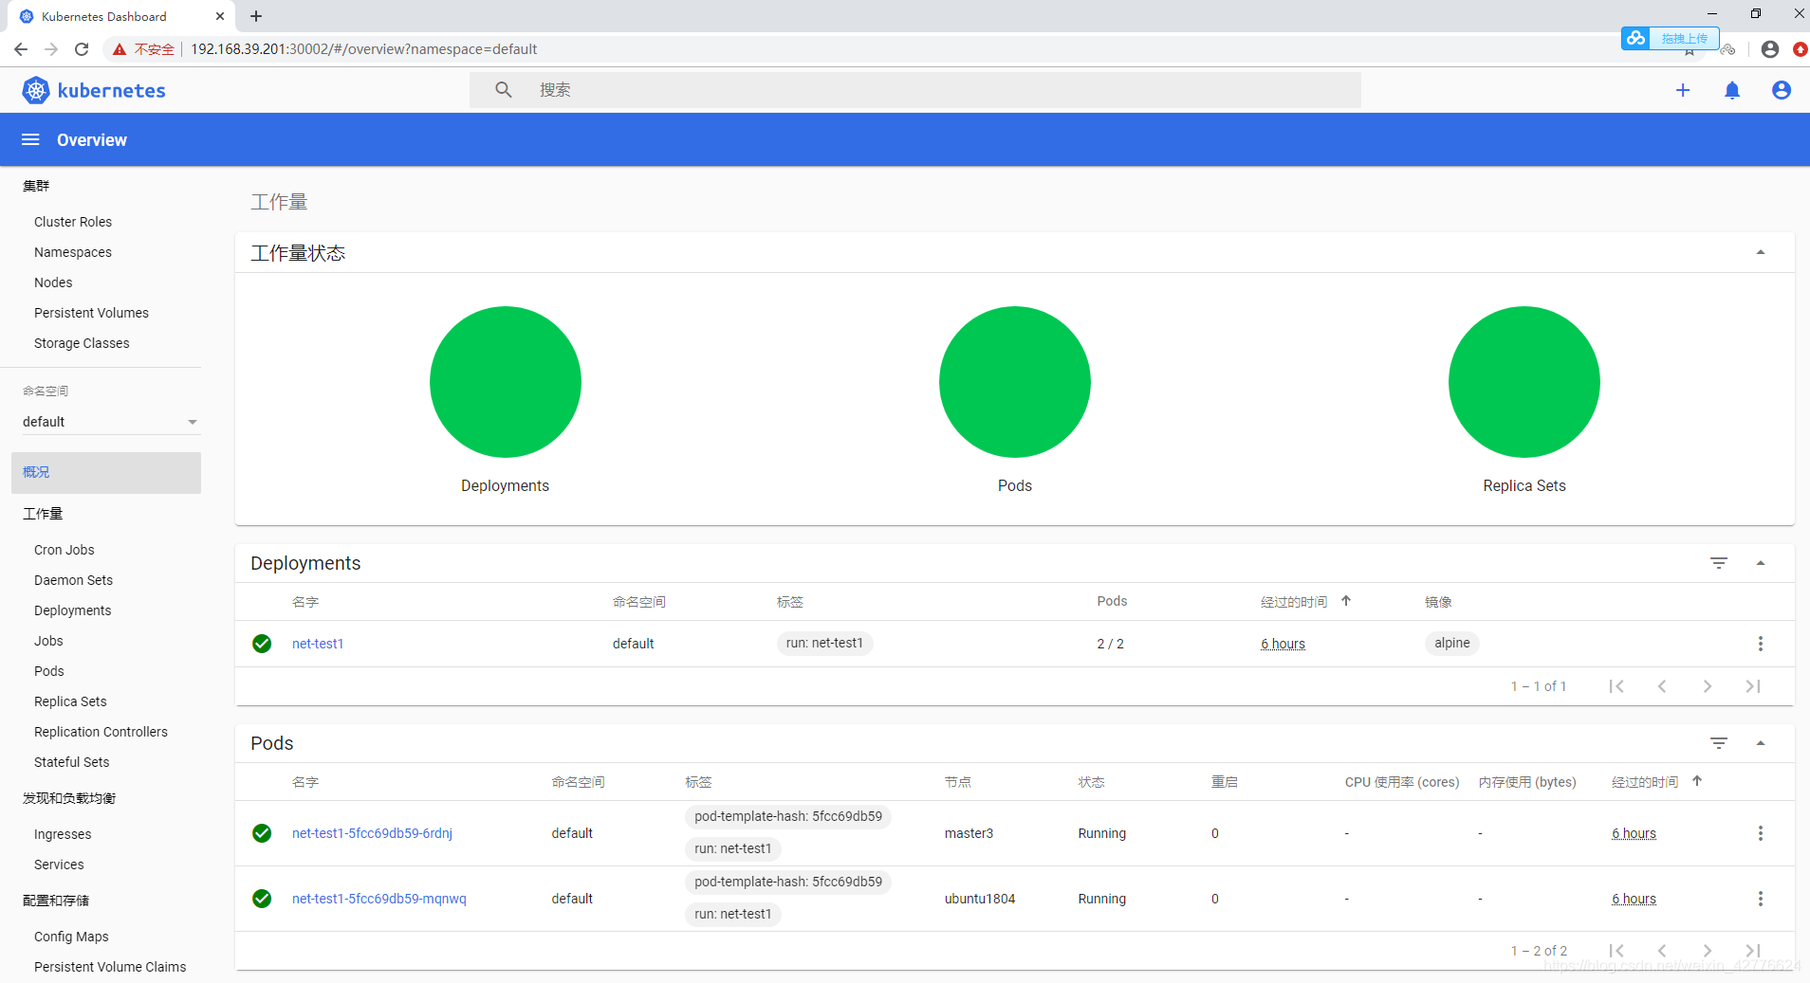
Task: Open Cron Jobs in sidebar
Action: click(65, 550)
